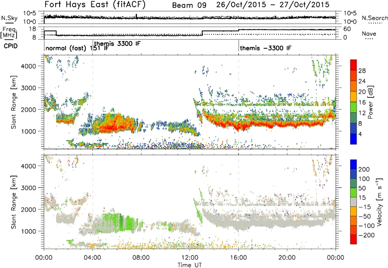Click the 'Velocity [m s-1]' colorbar title
Image resolution: width=388 pixels, height=268 pixels.
pyautogui.click(x=379, y=202)
